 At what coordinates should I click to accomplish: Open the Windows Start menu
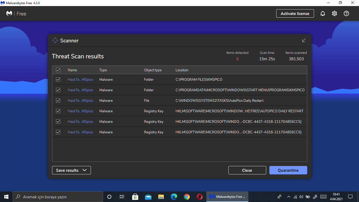(6, 197)
